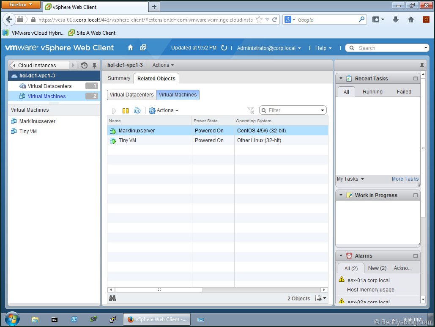Switch to the Summary tab
Screen dimensions: 435x327
point(119,78)
